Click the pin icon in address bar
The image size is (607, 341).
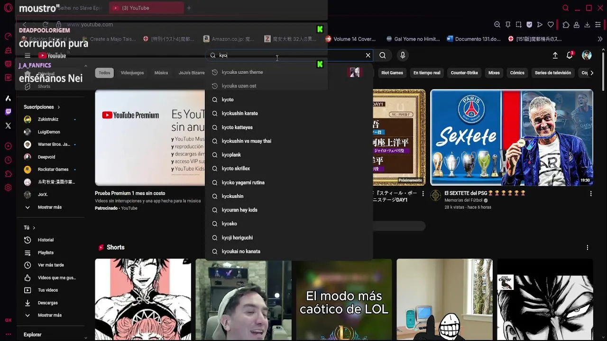[508, 25]
